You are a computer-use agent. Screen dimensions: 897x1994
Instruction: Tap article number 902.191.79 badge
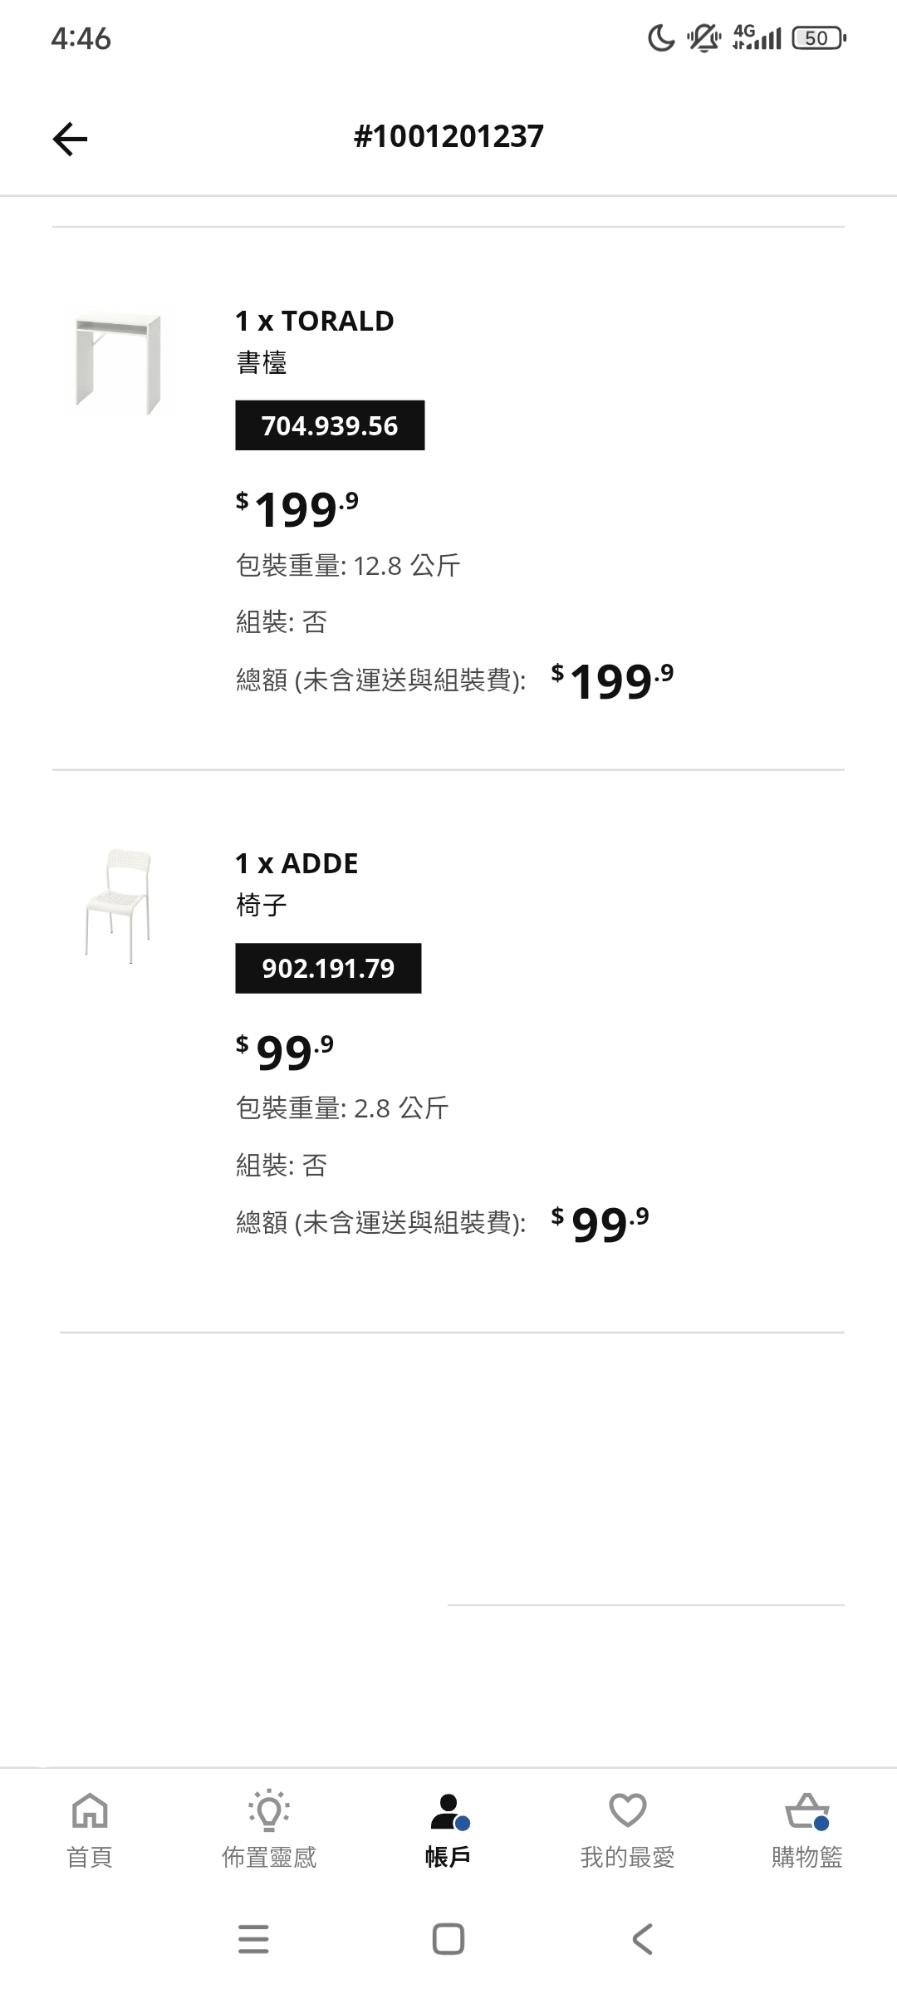[328, 968]
